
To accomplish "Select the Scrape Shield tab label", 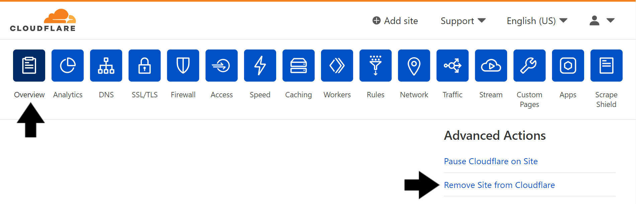I will (x=607, y=100).
